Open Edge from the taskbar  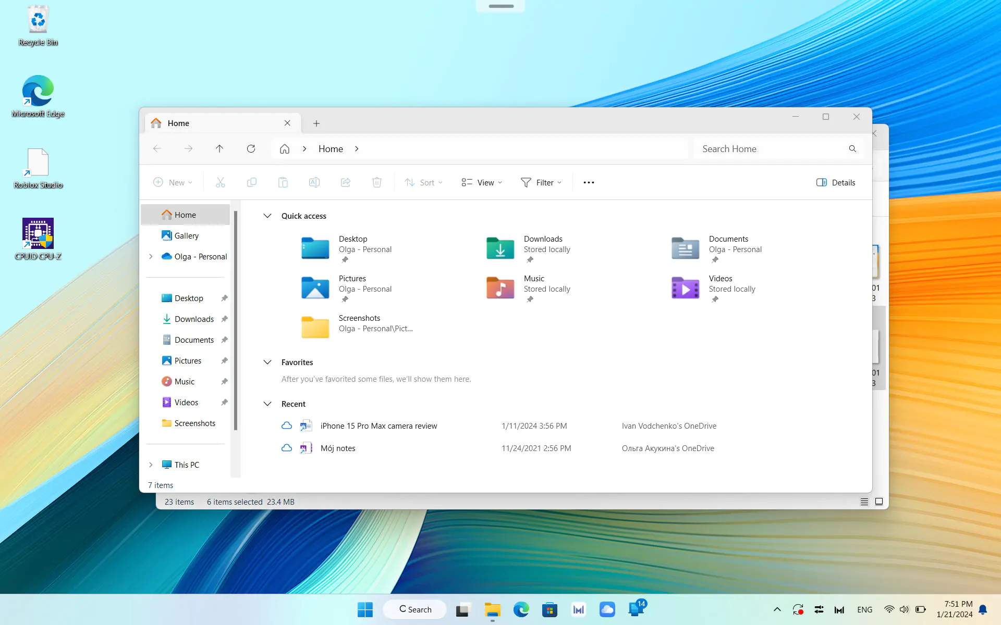521,609
